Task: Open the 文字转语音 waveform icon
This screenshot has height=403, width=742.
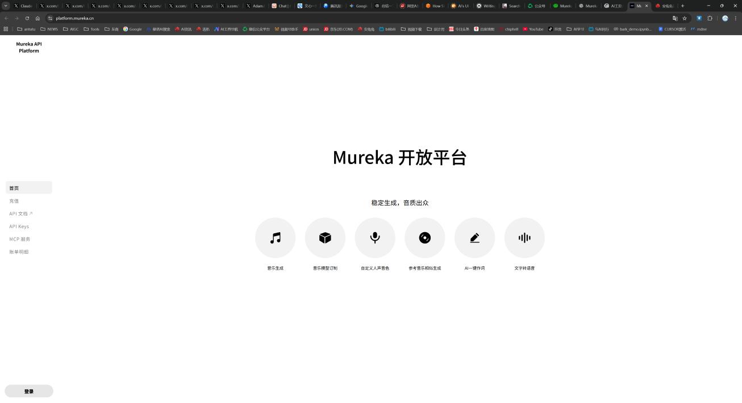Action: 524,238
